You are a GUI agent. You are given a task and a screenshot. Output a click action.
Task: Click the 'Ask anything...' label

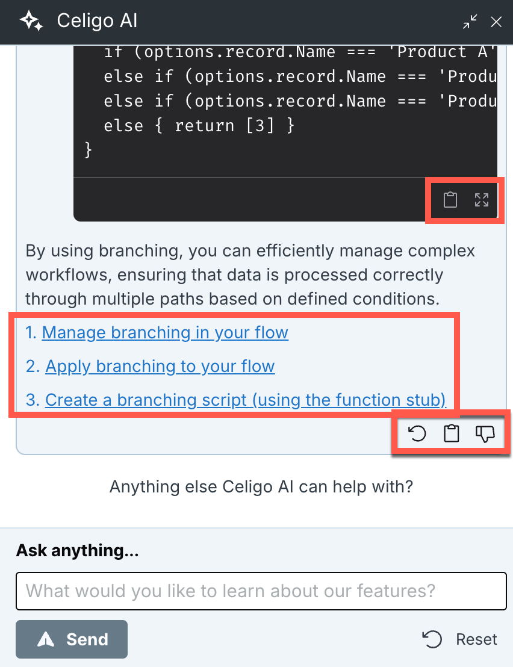click(78, 550)
